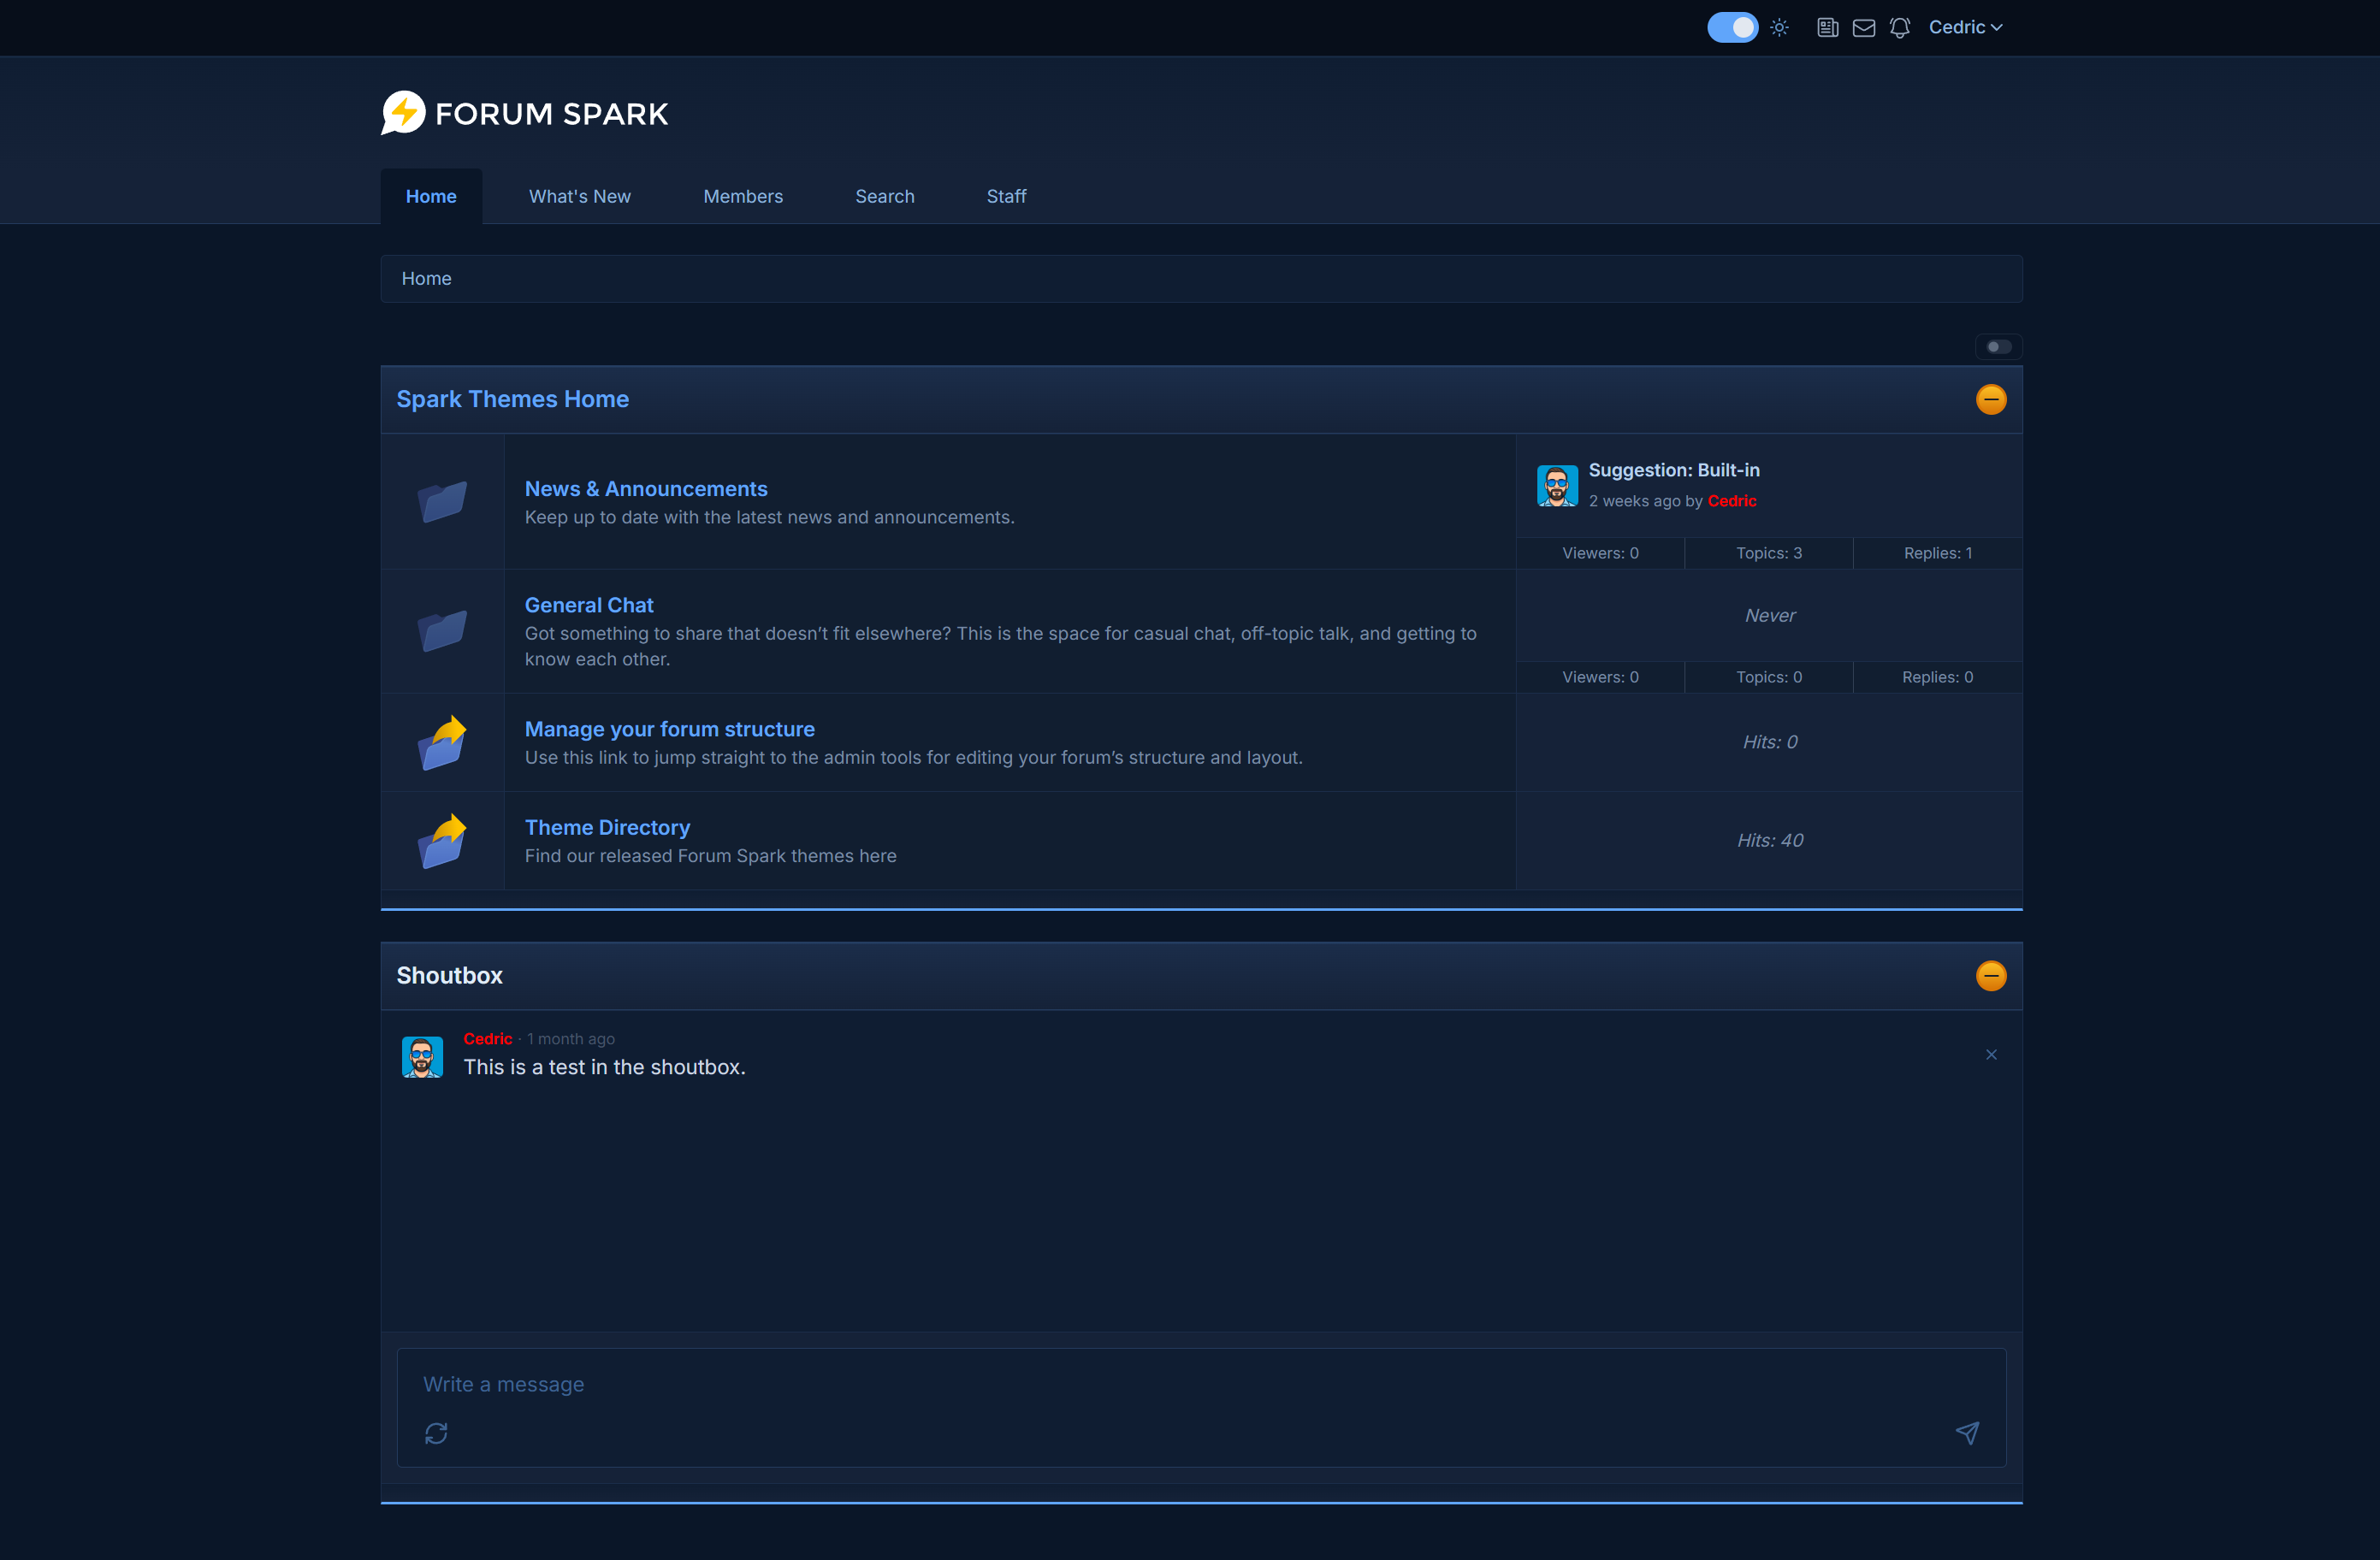The height and width of the screenshot is (1560, 2380).
Task: Click Cedric's avatar in the shoutbox message
Action: coord(422,1057)
